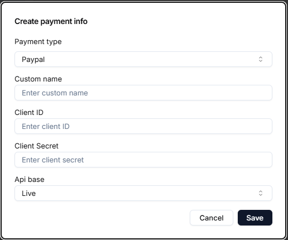Focus the Custom name input field
The width and height of the screenshot is (288, 240).
(x=143, y=93)
